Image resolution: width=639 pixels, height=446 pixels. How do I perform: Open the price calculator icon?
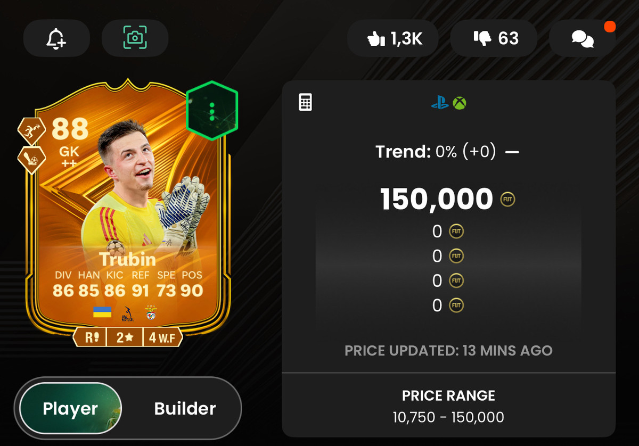(305, 102)
